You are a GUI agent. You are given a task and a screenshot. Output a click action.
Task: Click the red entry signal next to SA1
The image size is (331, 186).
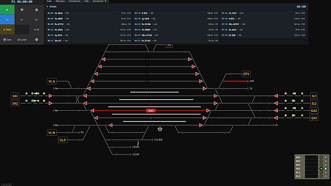pyautogui.click(x=50, y=96)
